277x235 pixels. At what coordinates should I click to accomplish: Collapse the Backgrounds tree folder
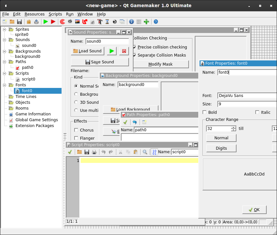[5, 51]
